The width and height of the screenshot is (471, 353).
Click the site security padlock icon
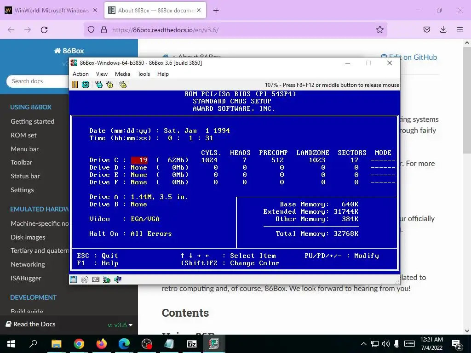coord(104,30)
